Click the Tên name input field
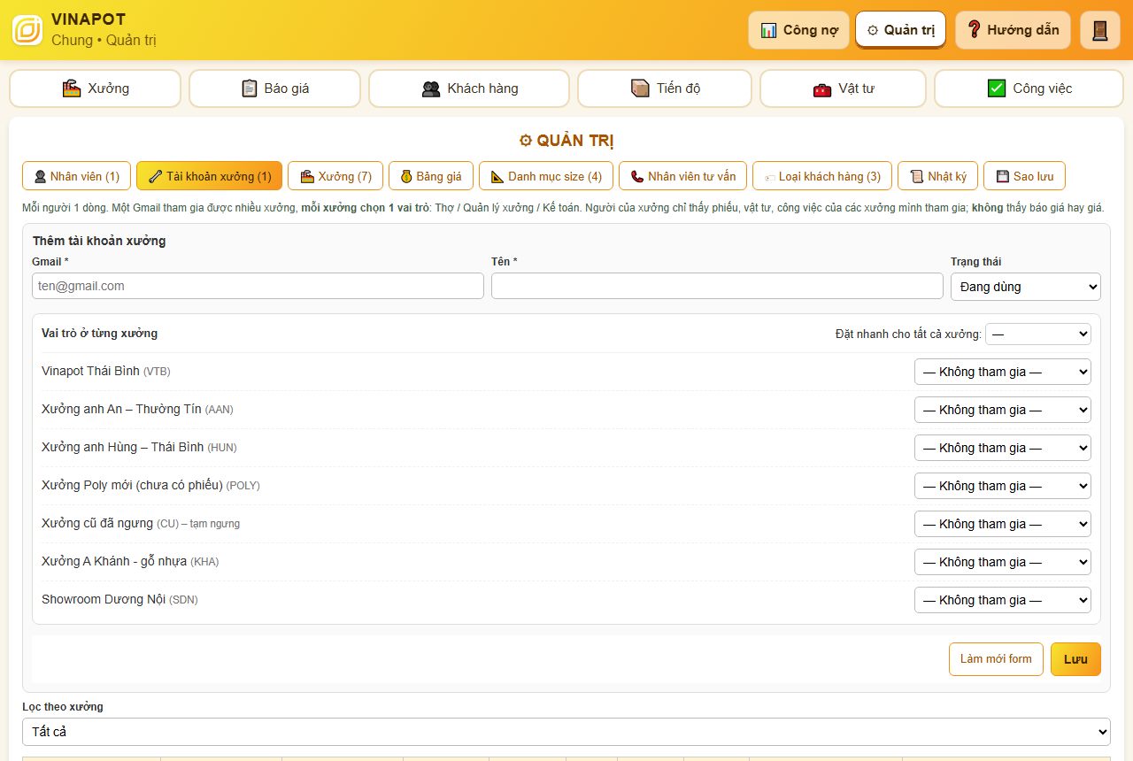 point(717,286)
